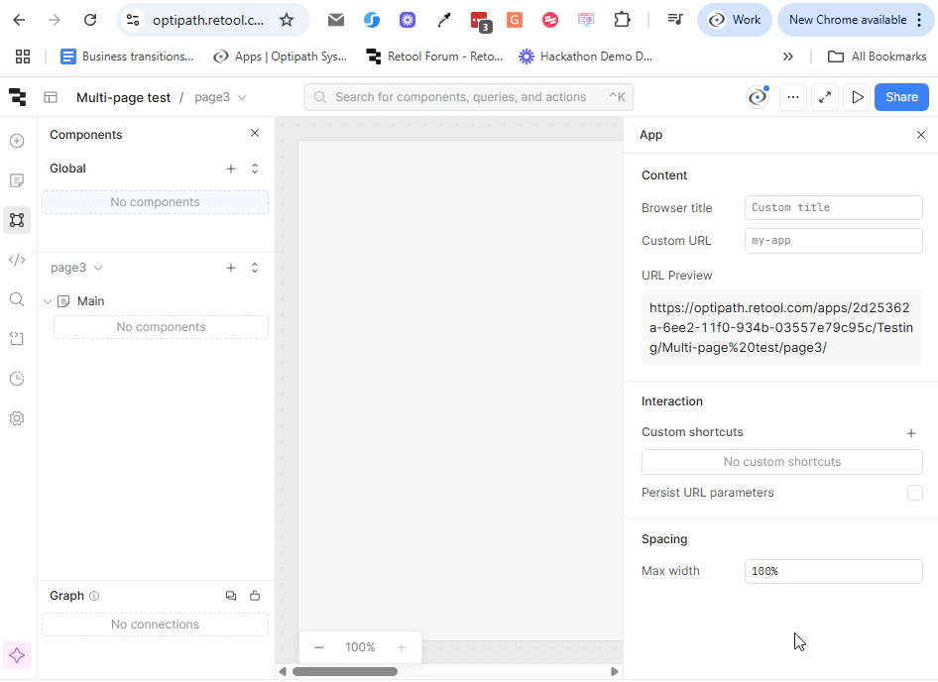Click the scroll left arrow
This screenshot has width=938, height=682.
283,672
